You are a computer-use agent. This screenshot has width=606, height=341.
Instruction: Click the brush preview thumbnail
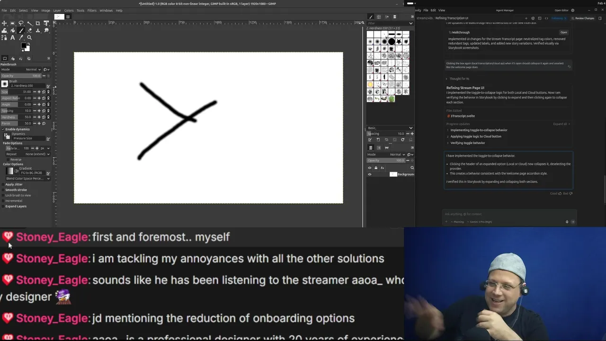[4, 84]
